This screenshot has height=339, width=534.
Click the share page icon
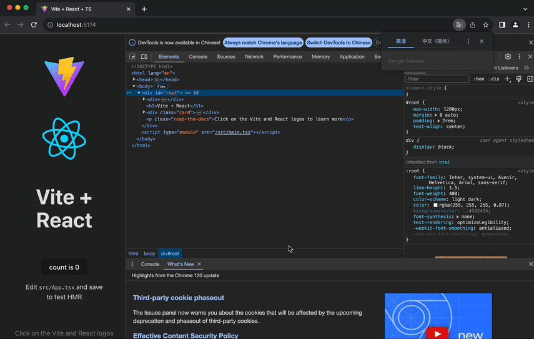click(x=473, y=25)
